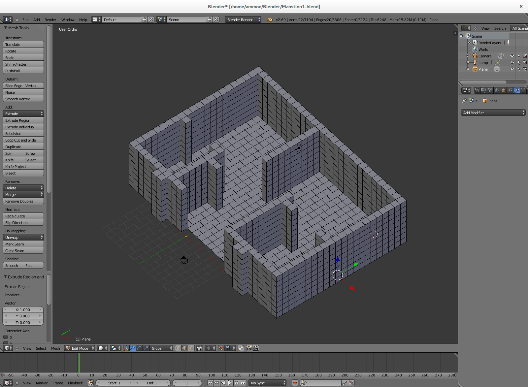Open the No Sync dropdown in timeline
The image size is (528, 387).
pos(268,383)
